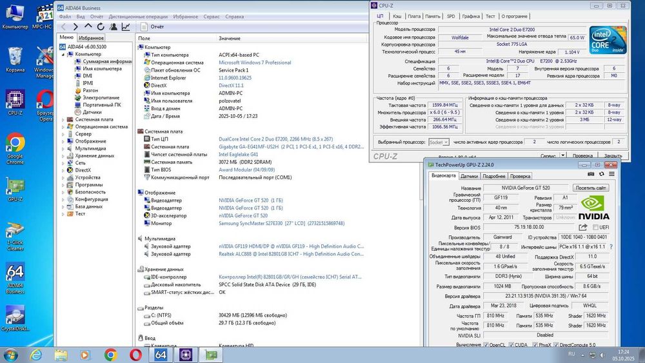The image size is (645, 363).
Task: Expand Хранение данных tree node
Action: (x=63, y=156)
